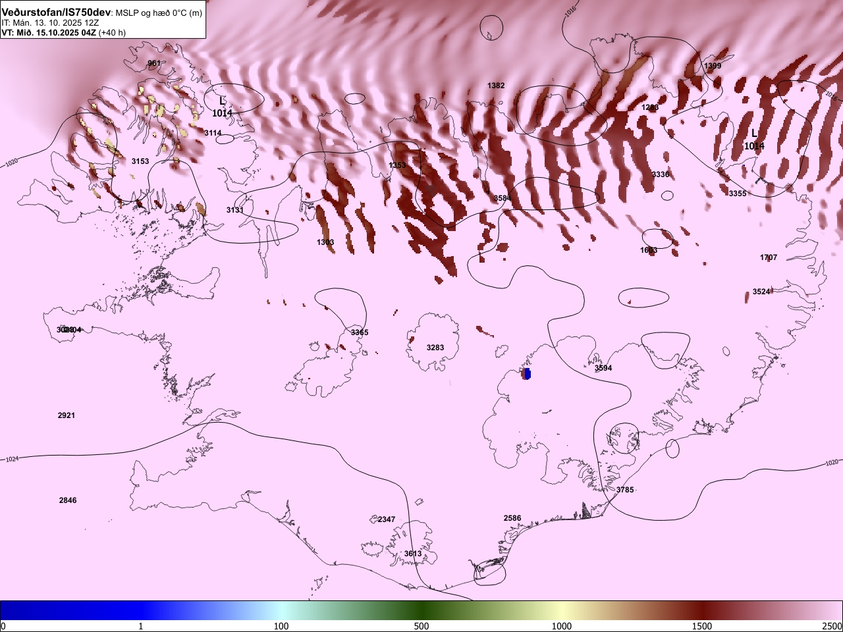843x632 pixels.
Task: Select the 1603 height value
Action: [649, 250]
